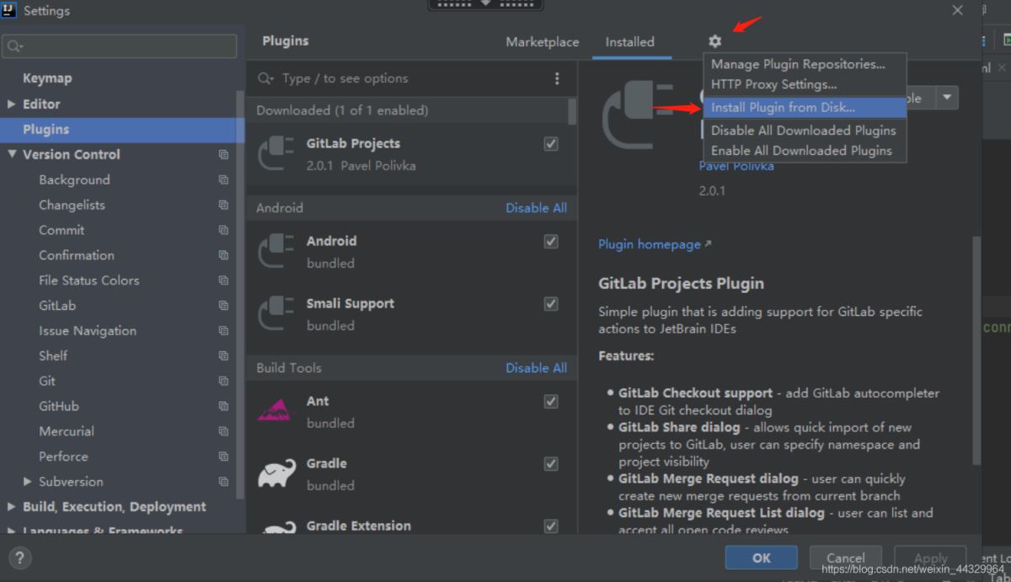
Task: Click the Gradle elephant icon
Action: [275, 473]
